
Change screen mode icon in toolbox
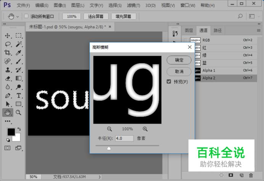click(x=18, y=148)
